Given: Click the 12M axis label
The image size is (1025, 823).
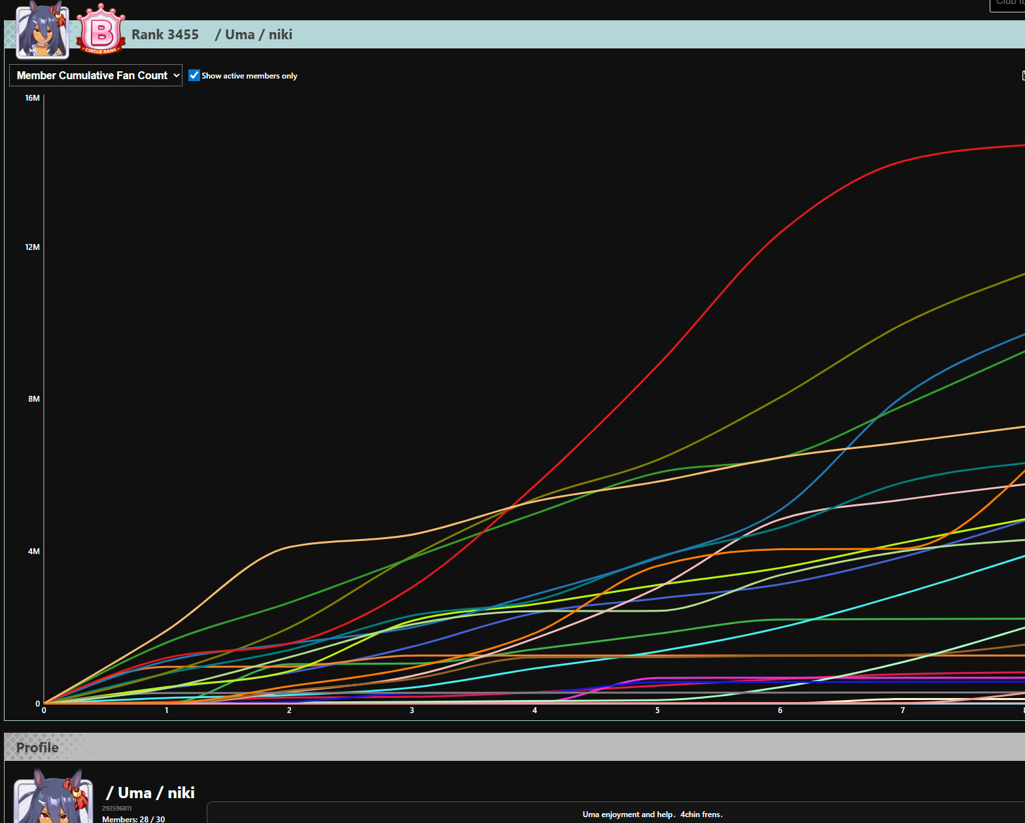Looking at the screenshot, I should point(32,247).
